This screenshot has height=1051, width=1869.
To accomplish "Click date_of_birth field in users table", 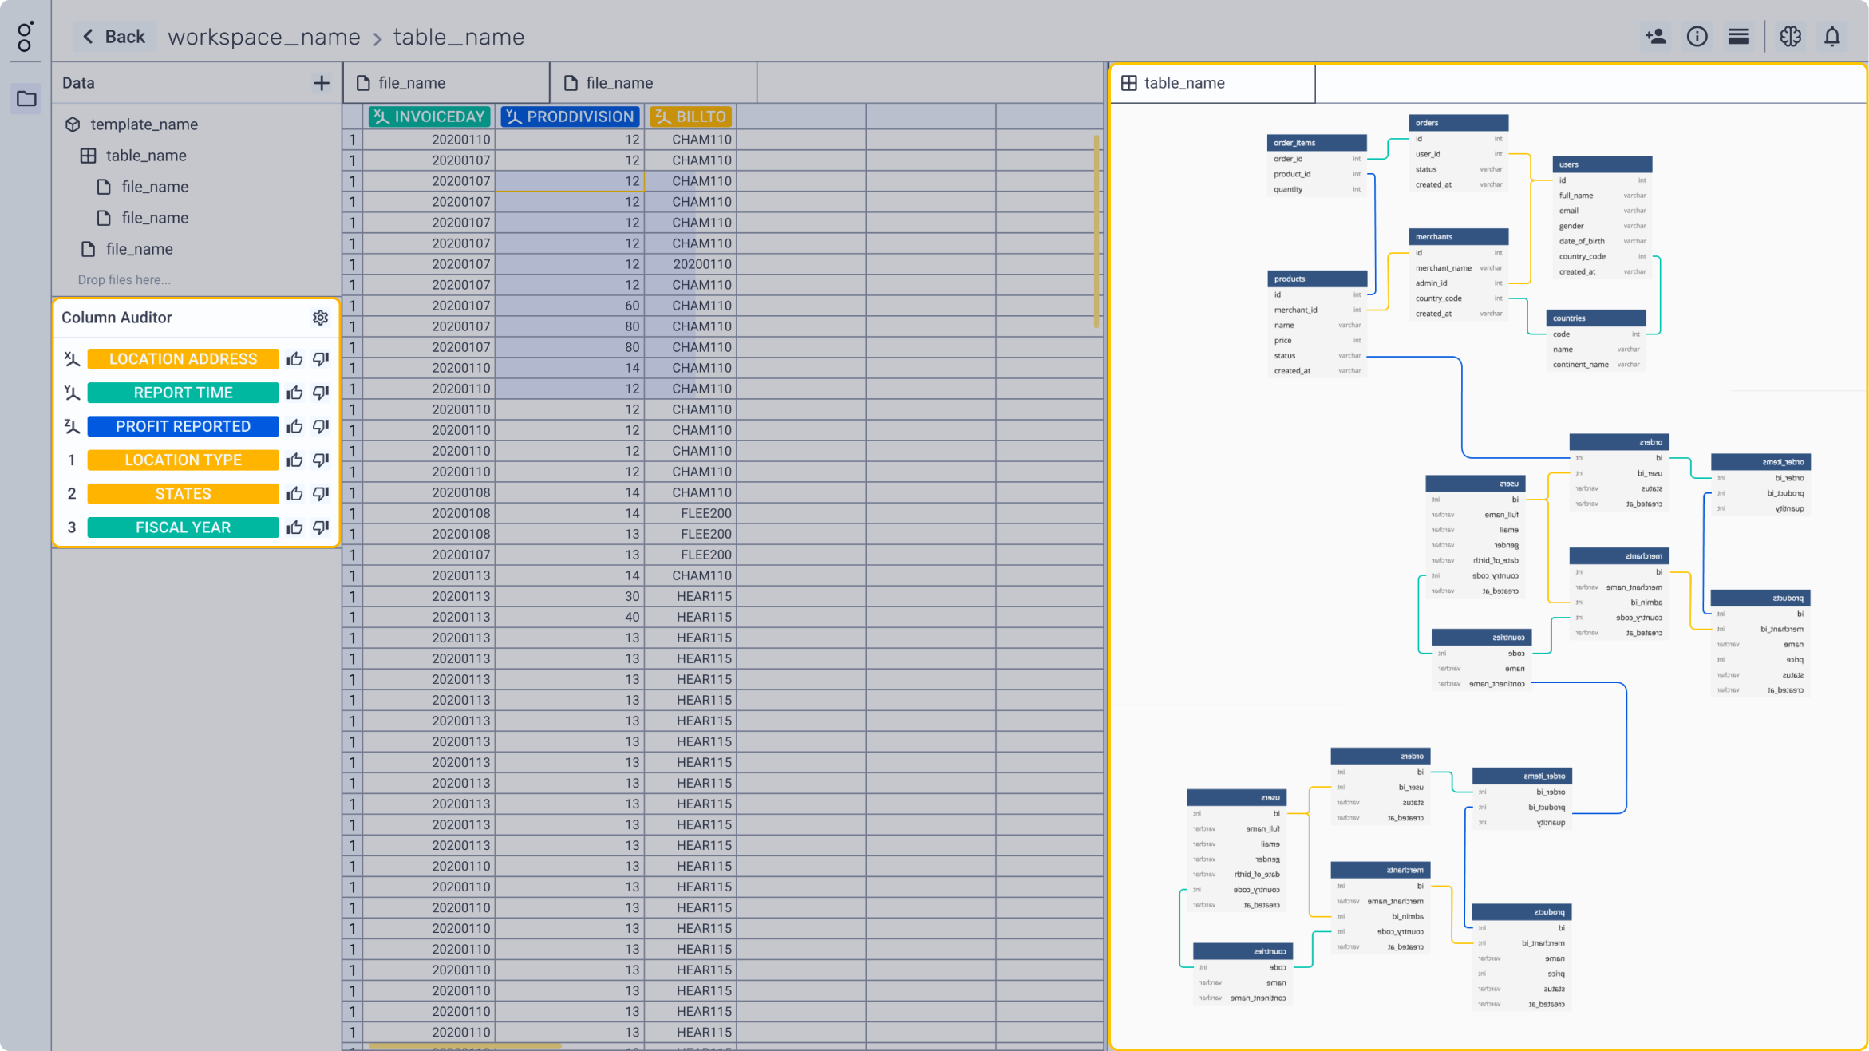I will (x=1602, y=241).
